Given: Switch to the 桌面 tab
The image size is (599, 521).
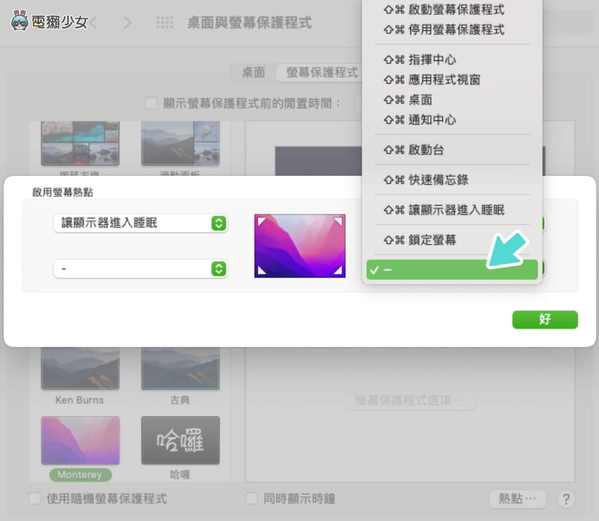Looking at the screenshot, I should pyautogui.click(x=253, y=73).
